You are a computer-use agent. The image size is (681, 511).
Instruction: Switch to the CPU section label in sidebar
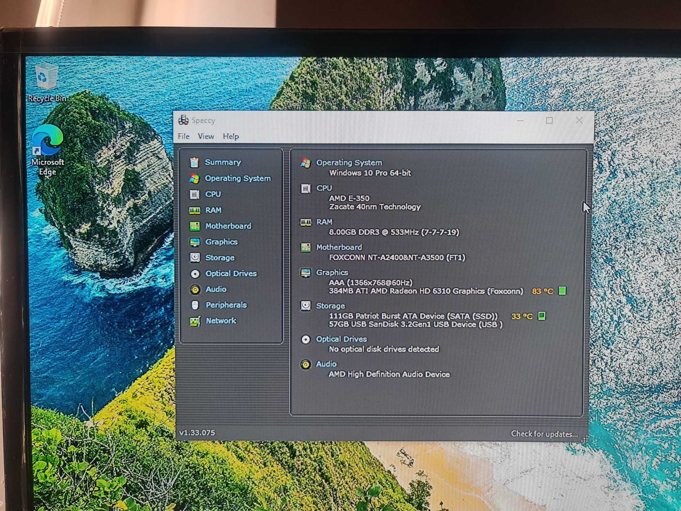[213, 194]
